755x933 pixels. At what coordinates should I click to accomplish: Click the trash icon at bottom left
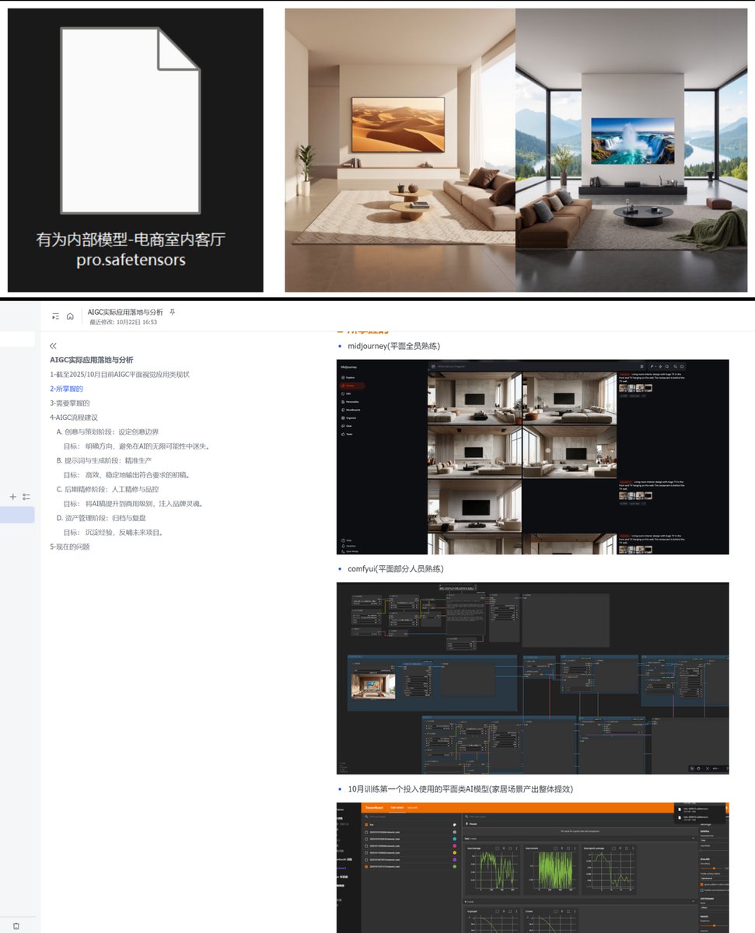coord(16,926)
